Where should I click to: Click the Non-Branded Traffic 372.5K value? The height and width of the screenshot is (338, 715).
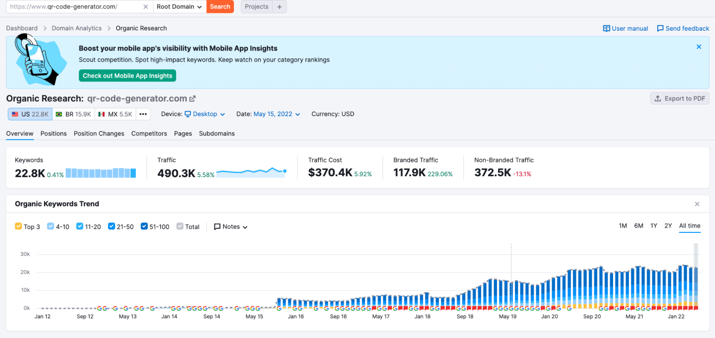pyautogui.click(x=493, y=173)
